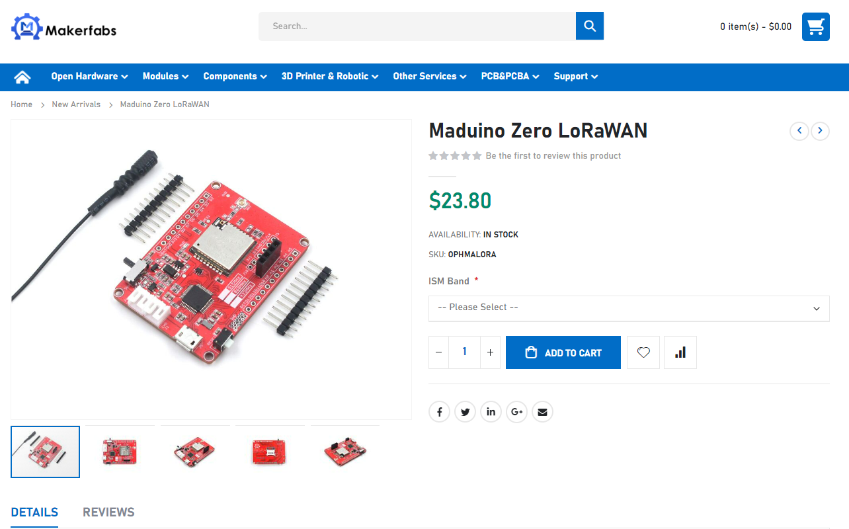Viewport: 849px width, 529px height.
Task: Switch to the Reviews tab
Action: point(108,512)
